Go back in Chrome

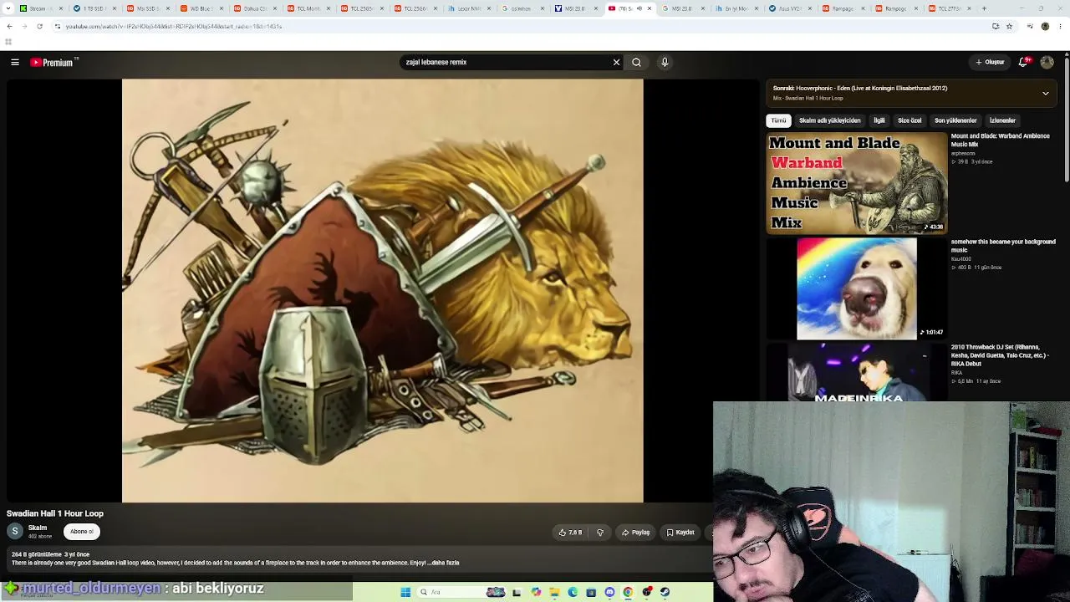9,26
